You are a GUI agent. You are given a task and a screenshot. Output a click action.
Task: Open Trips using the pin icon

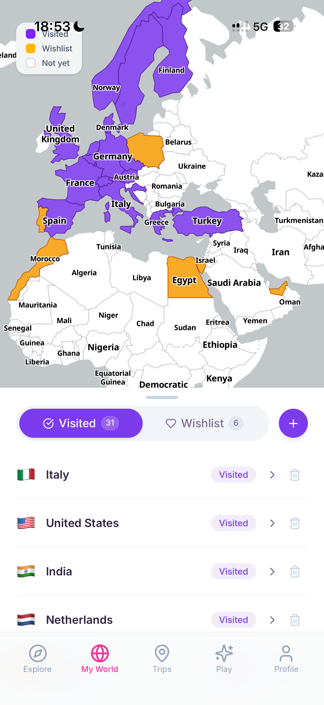click(x=162, y=655)
